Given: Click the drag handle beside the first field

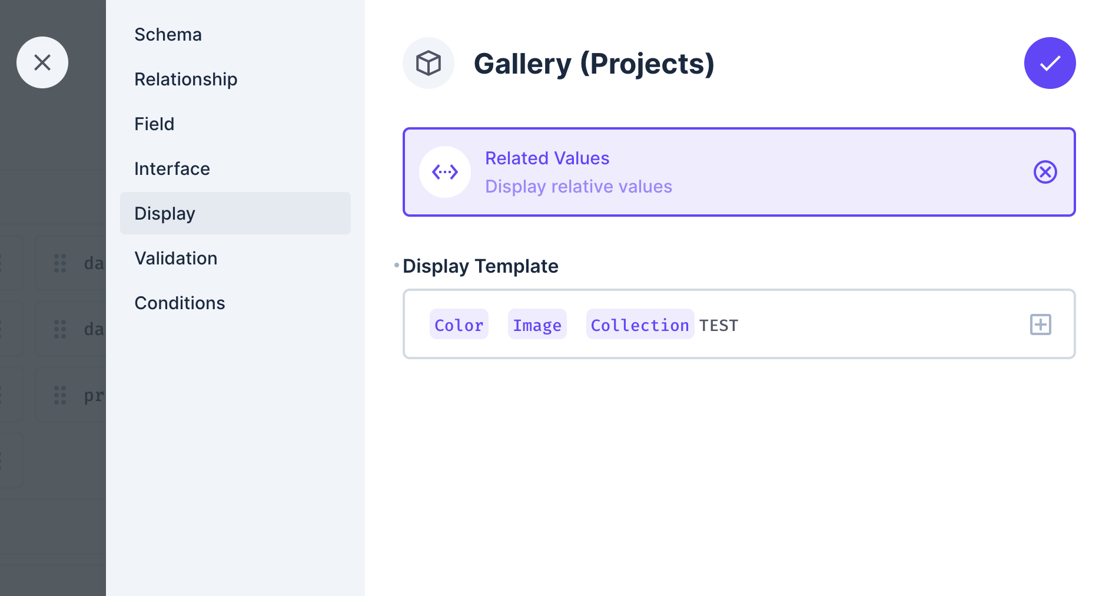Looking at the screenshot, I should pyautogui.click(x=59, y=263).
